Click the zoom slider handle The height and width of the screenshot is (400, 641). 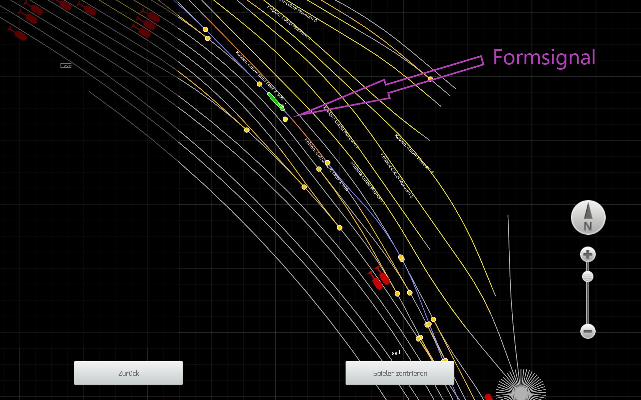click(x=588, y=277)
